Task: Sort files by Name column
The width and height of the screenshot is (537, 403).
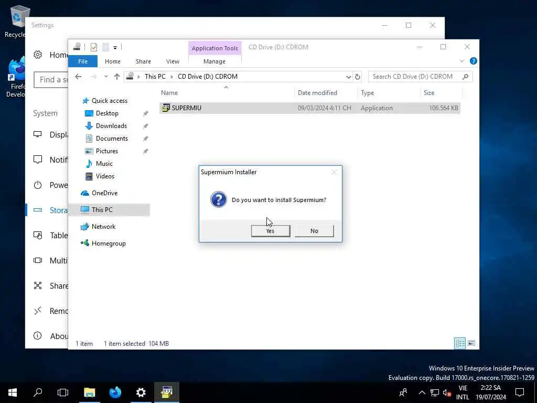Action: point(226,92)
